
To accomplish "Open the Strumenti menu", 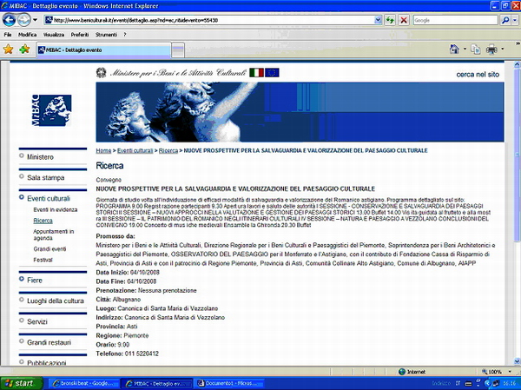I will pos(106,35).
